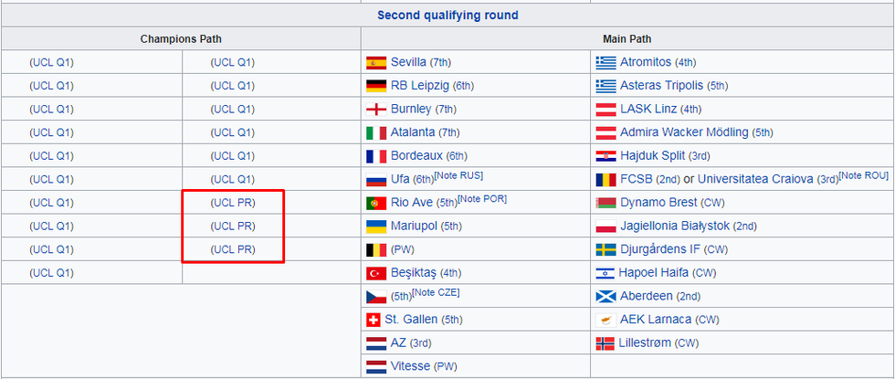Click the Turkey flag next to Beşiktaş
Screen dimensions: 895x379
pos(375,272)
